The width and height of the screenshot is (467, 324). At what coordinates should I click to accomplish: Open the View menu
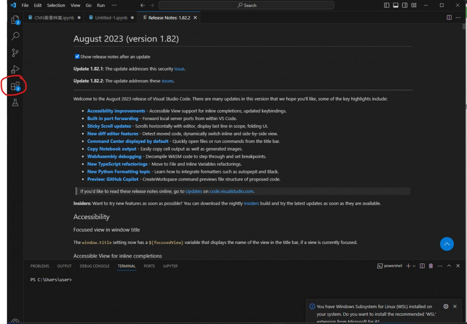75,5
